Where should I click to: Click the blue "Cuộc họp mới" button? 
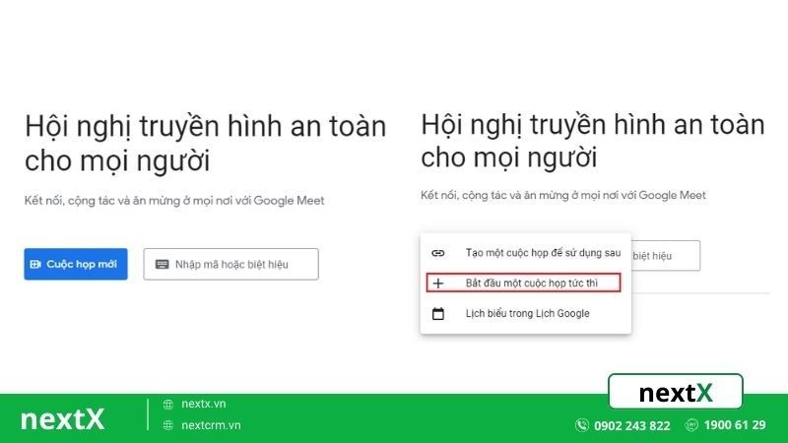click(x=76, y=264)
